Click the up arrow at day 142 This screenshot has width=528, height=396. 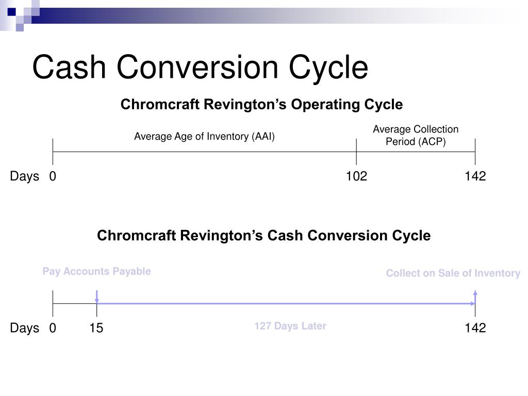(475, 296)
